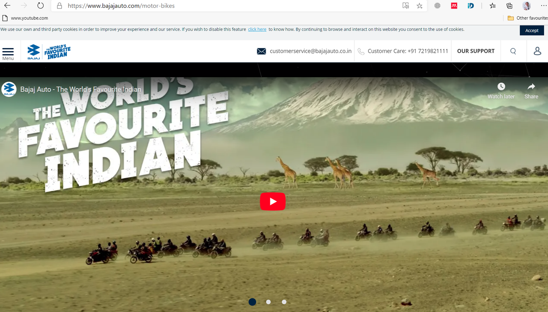Select the third carousel slide dot
Image resolution: width=548 pixels, height=312 pixels.
point(284,302)
